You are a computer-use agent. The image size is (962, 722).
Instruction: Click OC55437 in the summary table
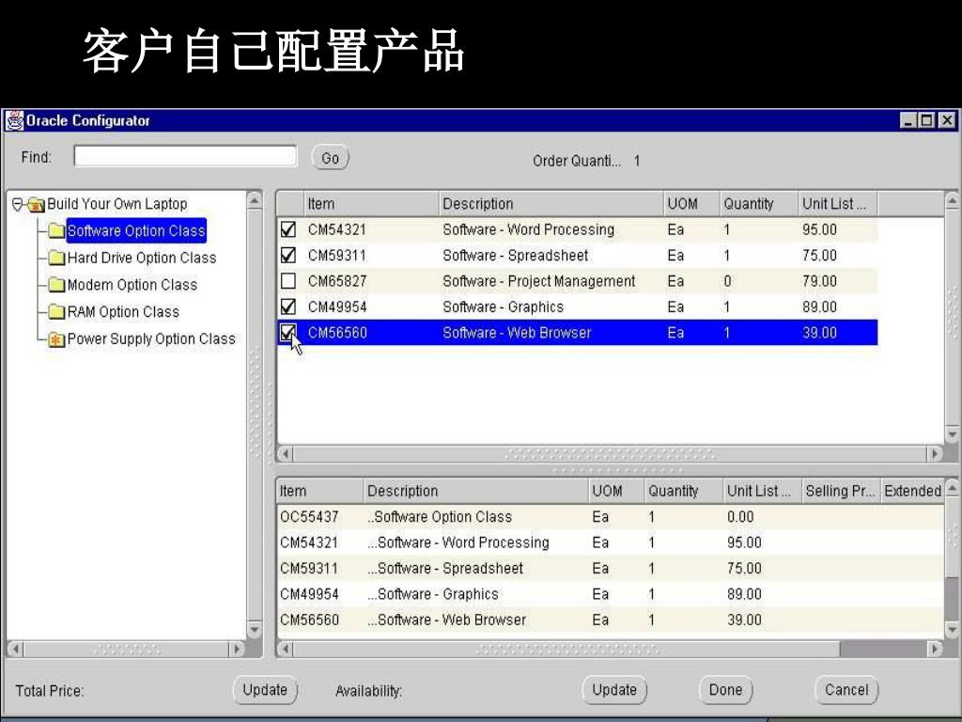pyautogui.click(x=309, y=517)
